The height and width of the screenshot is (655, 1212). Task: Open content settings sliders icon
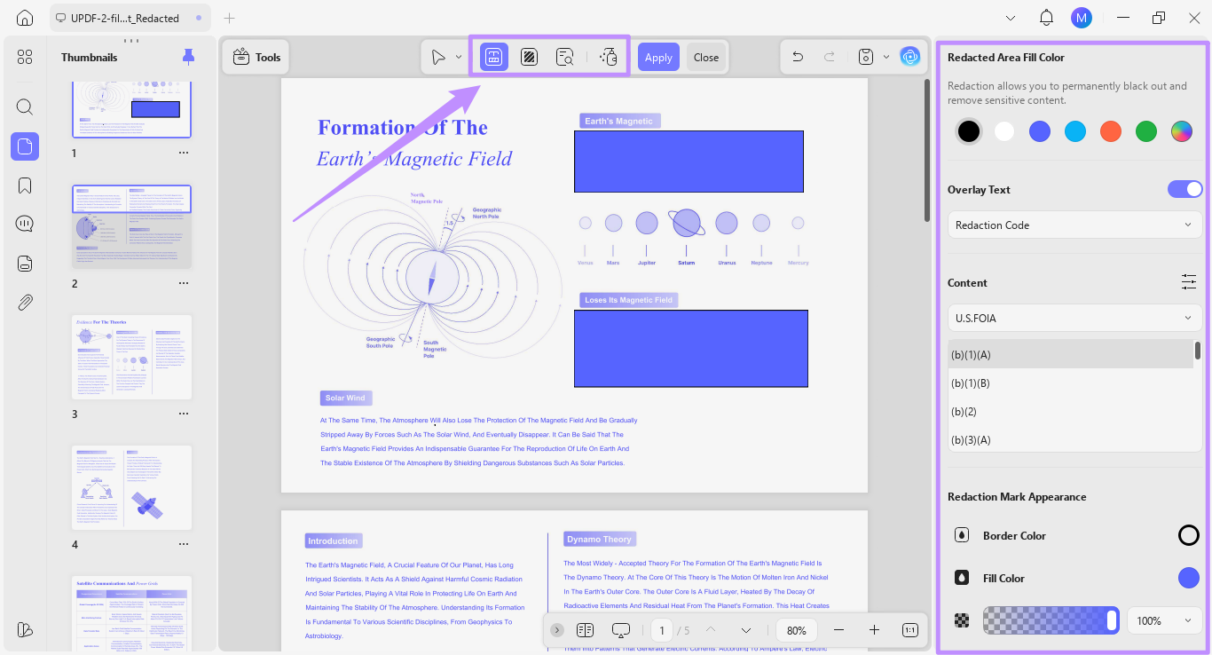pos(1189,282)
